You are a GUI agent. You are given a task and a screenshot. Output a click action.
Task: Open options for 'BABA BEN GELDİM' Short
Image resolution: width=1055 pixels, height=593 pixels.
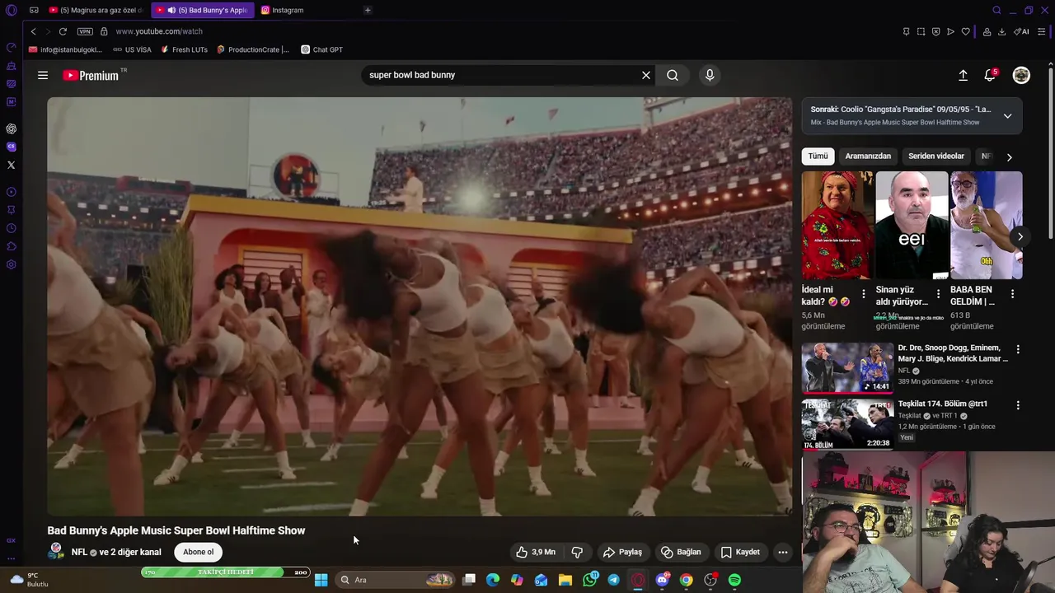pyautogui.click(x=1012, y=294)
